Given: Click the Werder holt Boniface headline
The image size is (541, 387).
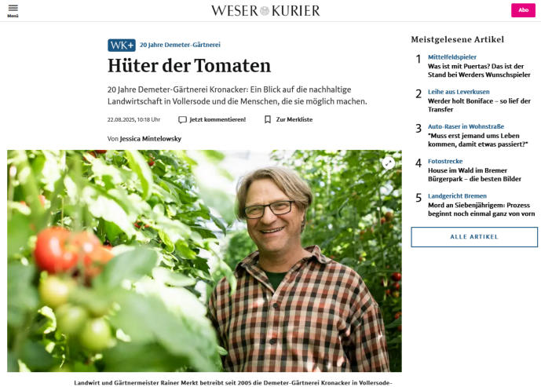Looking at the screenshot, I should [x=479, y=105].
